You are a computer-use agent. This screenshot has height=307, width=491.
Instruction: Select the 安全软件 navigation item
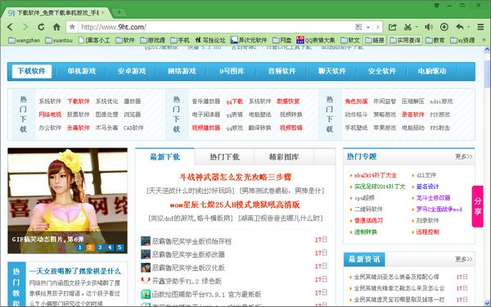[382, 71]
